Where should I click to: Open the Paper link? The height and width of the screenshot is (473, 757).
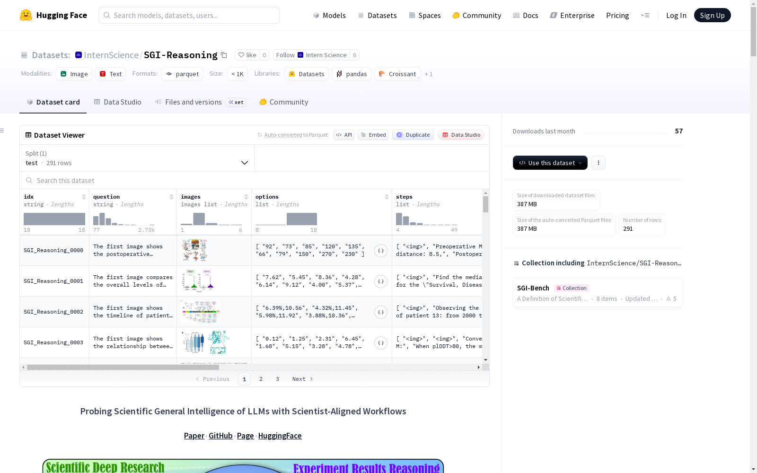pyautogui.click(x=194, y=436)
